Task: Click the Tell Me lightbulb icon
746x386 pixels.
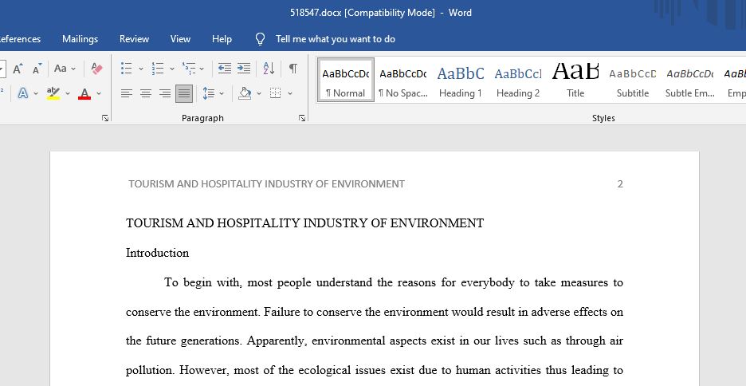Action: coord(260,39)
